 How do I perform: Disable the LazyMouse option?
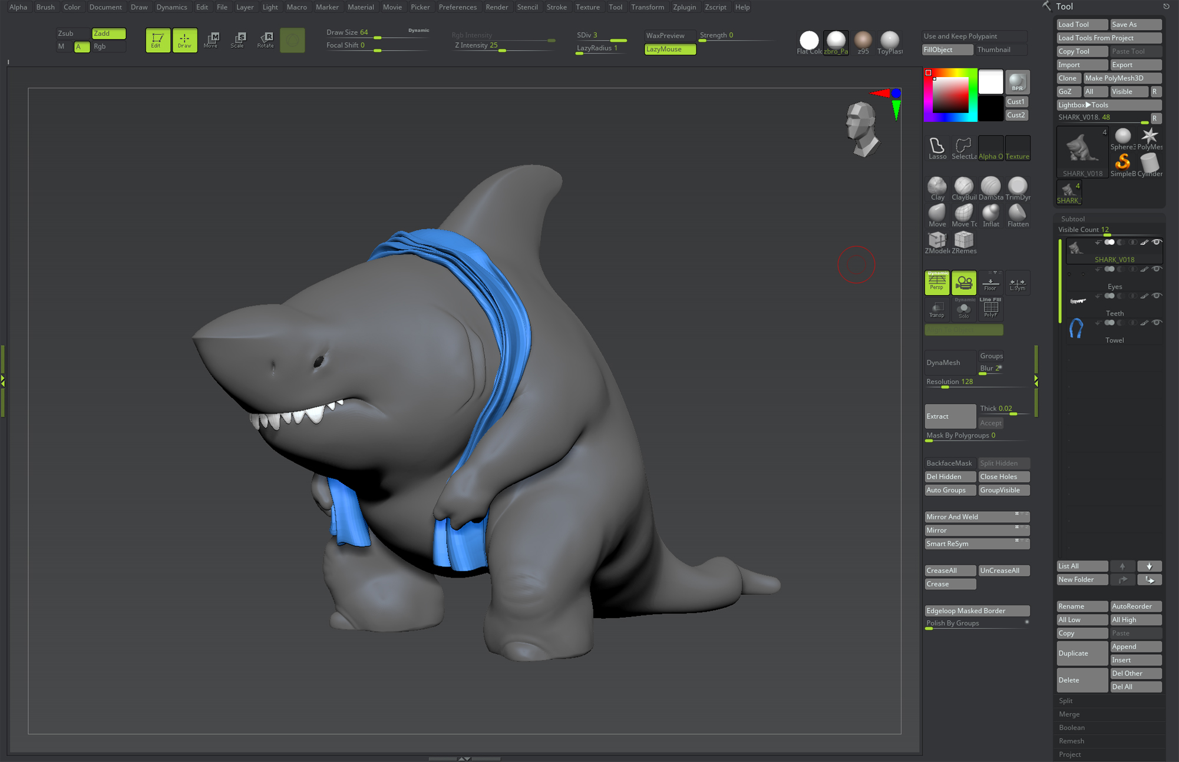pyautogui.click(x=669, y=49)
